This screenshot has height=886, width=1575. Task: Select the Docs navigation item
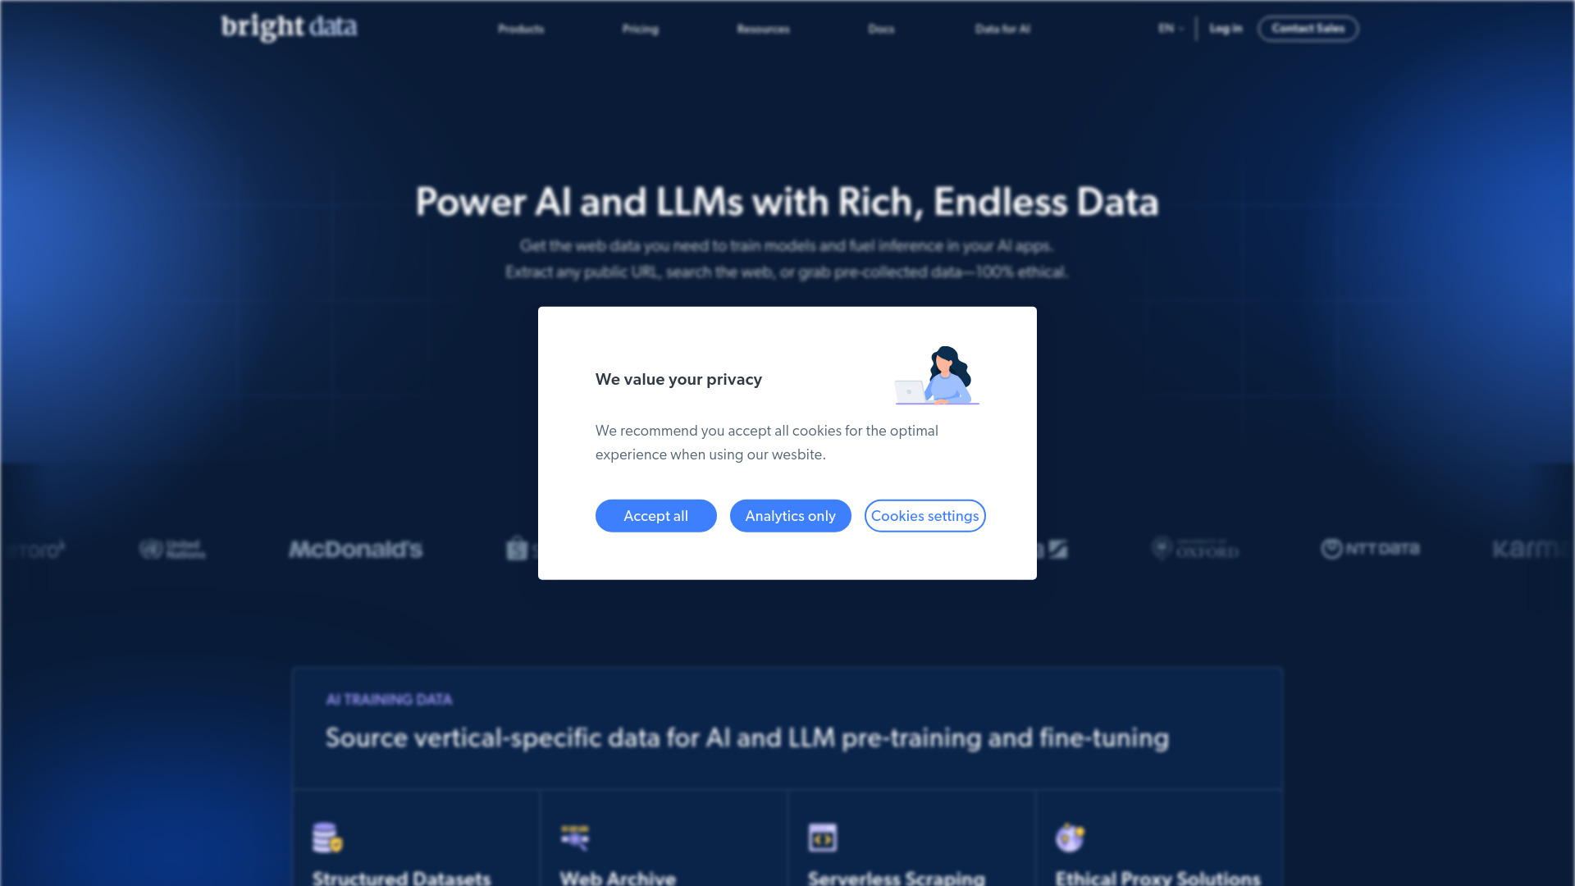tap(882, 28)
